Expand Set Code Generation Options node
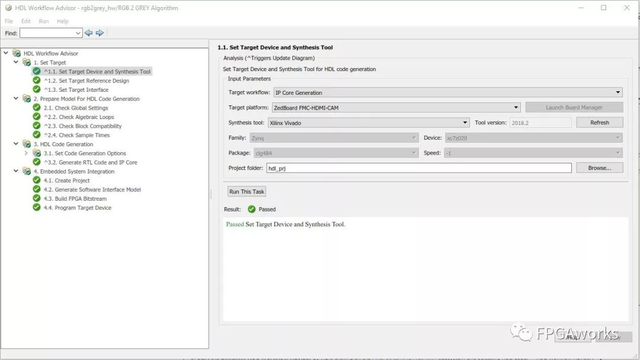Screen dimensions: 640x360 [x=26, y=153]
